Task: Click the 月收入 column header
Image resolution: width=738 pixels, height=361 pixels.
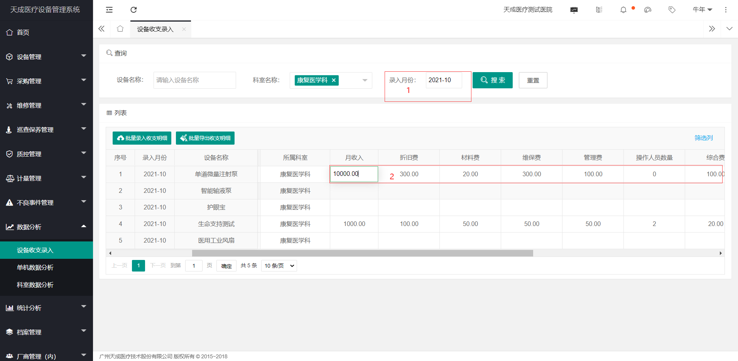Action: tap(354, 158)
